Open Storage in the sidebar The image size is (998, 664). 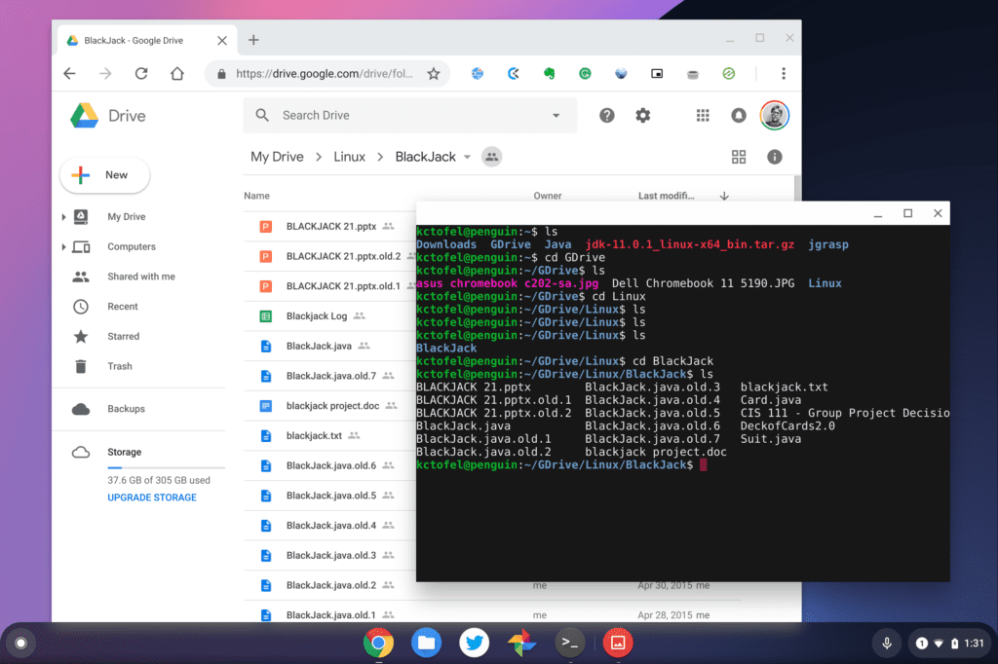point(124,452)
